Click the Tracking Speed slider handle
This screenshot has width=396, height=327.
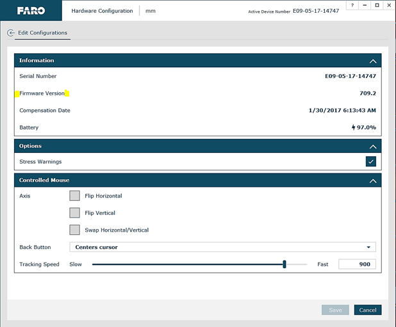click(285, 264)
